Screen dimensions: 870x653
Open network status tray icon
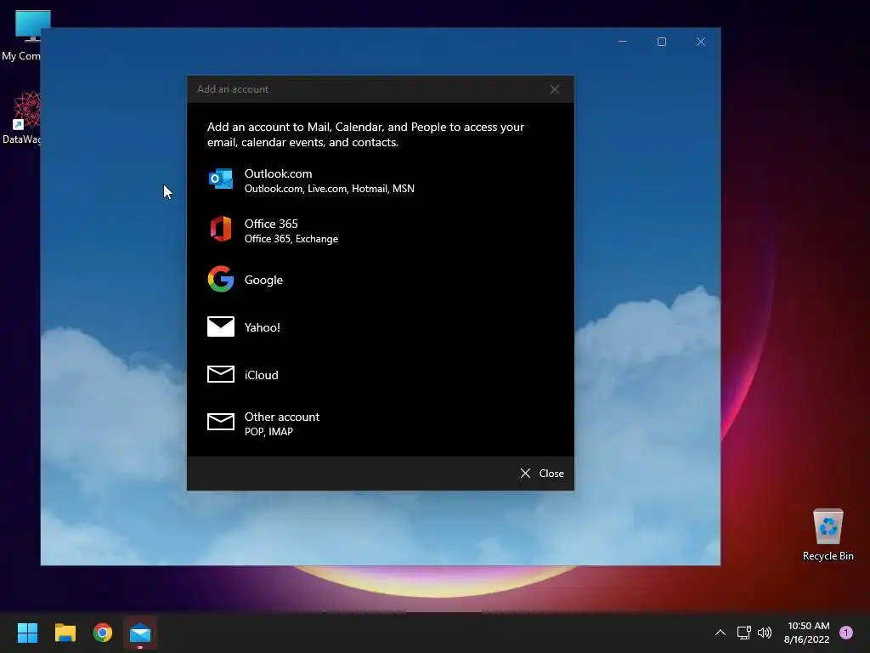(x=743, y=633)
